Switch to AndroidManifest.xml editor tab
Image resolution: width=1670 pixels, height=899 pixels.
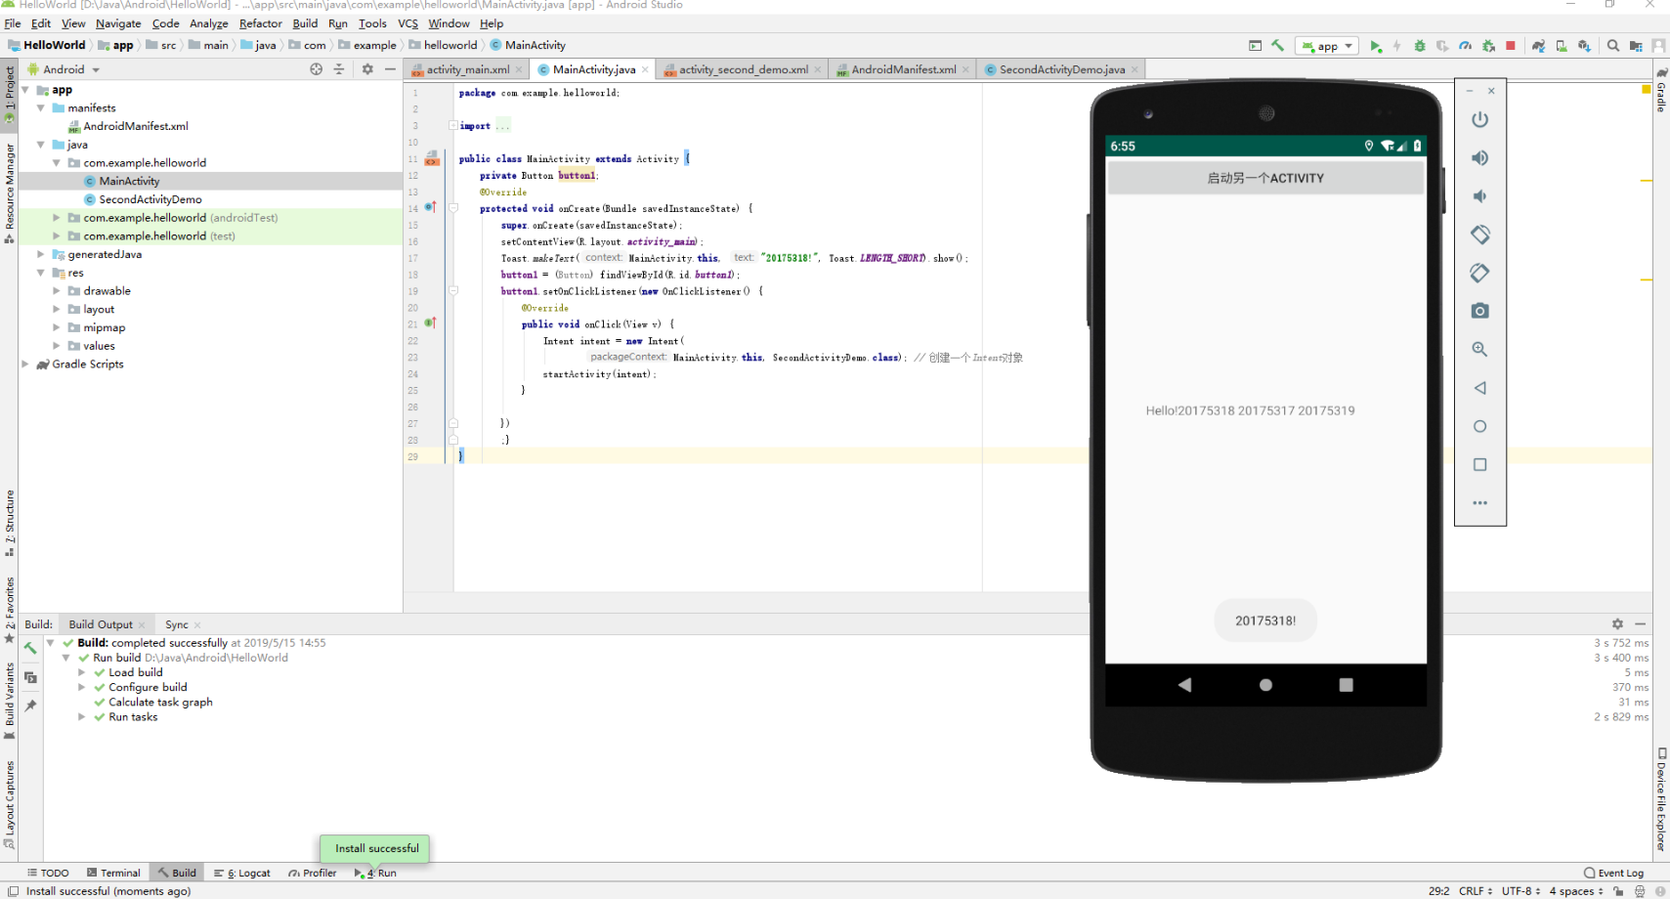point(903,69)
